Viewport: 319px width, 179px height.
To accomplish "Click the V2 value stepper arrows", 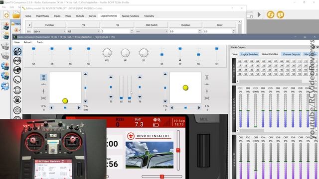I will (132, 31).
